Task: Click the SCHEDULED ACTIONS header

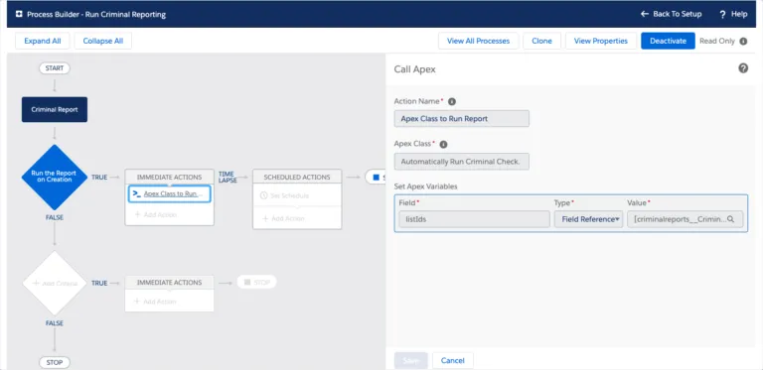Action: pos(297,177)
